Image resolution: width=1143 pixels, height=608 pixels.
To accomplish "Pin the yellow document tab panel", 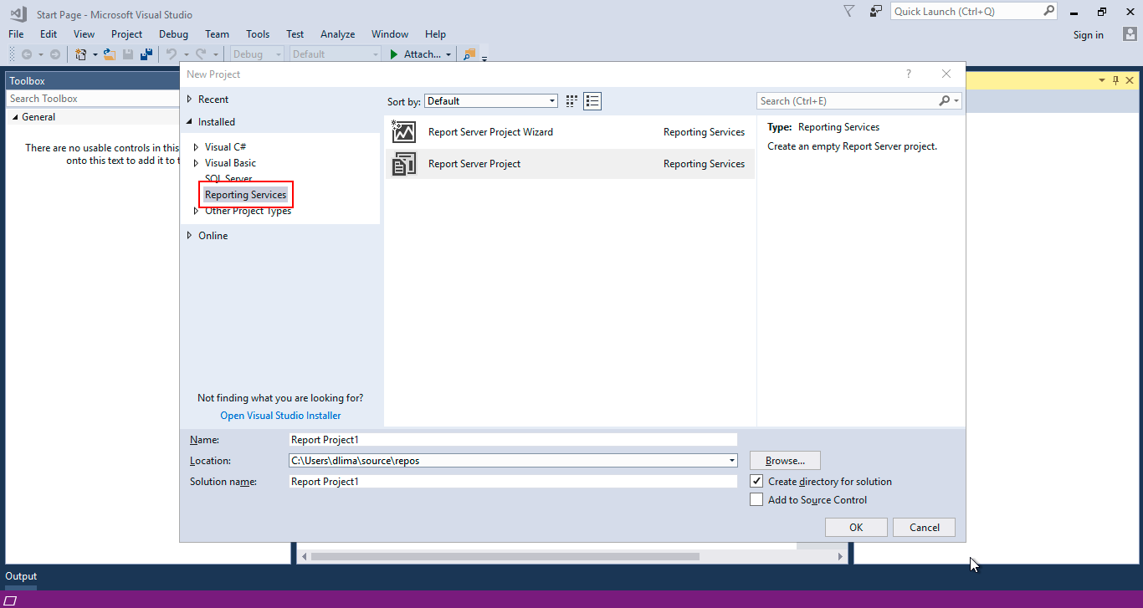I will [1115, 80].
